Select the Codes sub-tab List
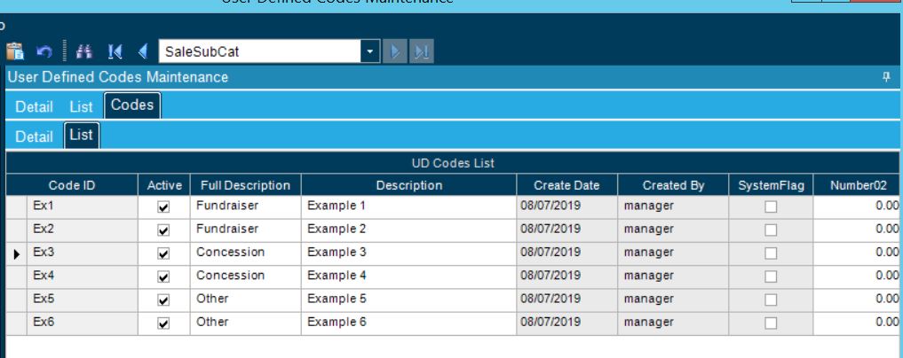 pyautogui.click(x=81, y=136)
